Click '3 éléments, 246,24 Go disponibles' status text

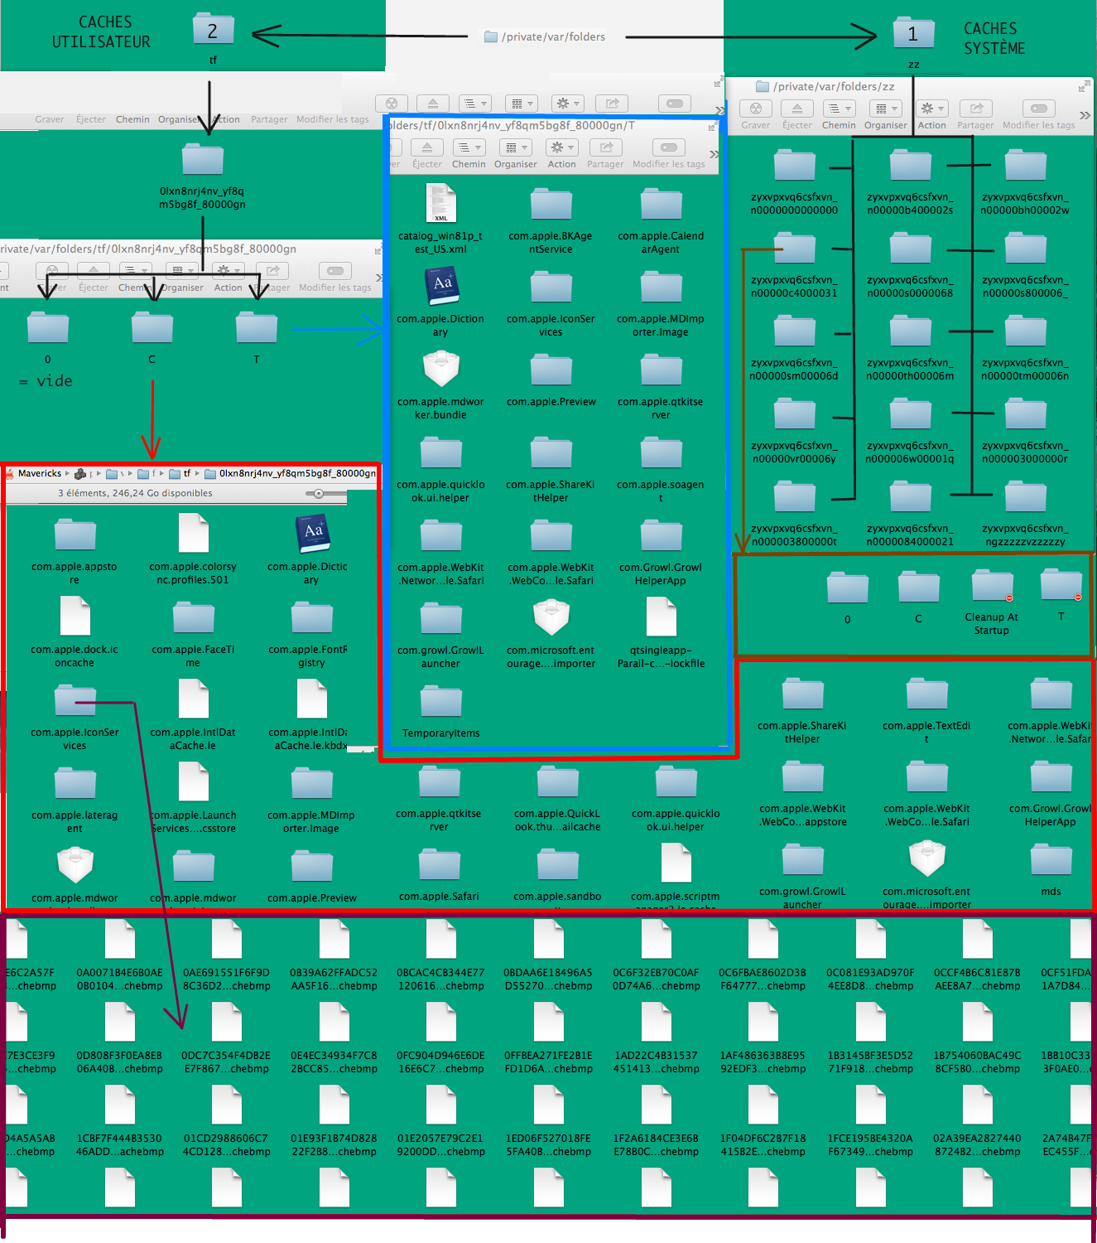pos(135,493)
